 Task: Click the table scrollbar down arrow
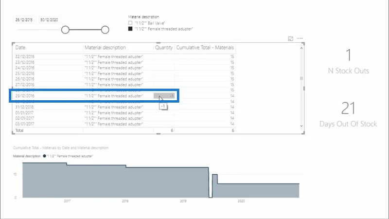pos(301,126)
